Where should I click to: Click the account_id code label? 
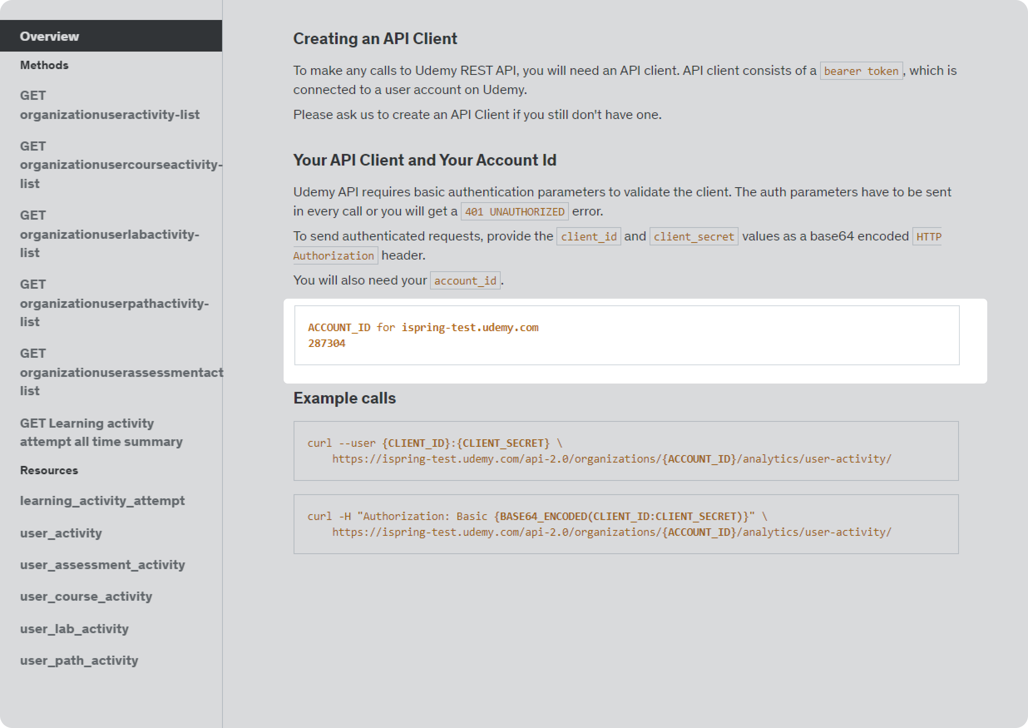[465, 281]
